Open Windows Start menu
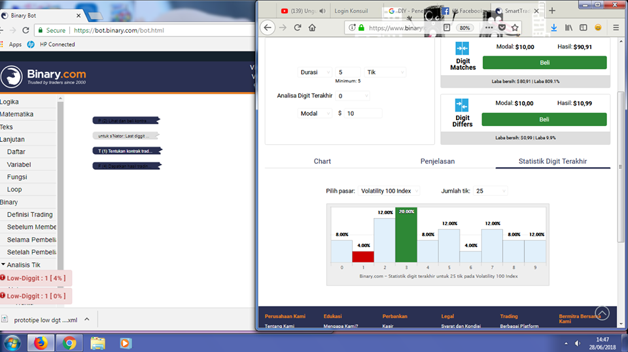This screenshot has height=352, width=628. 12,344
